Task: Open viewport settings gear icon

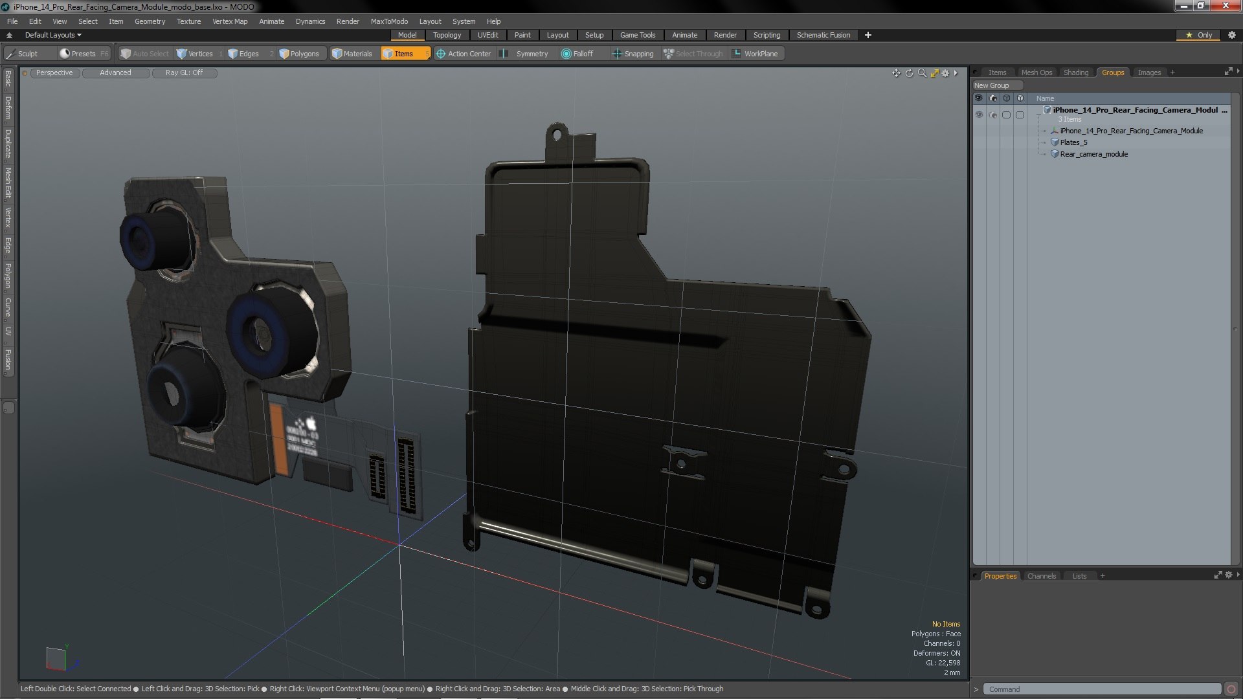Action: pos(945,73)
